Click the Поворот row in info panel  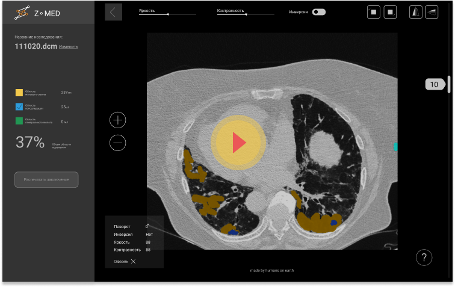(x=131, y=226)
